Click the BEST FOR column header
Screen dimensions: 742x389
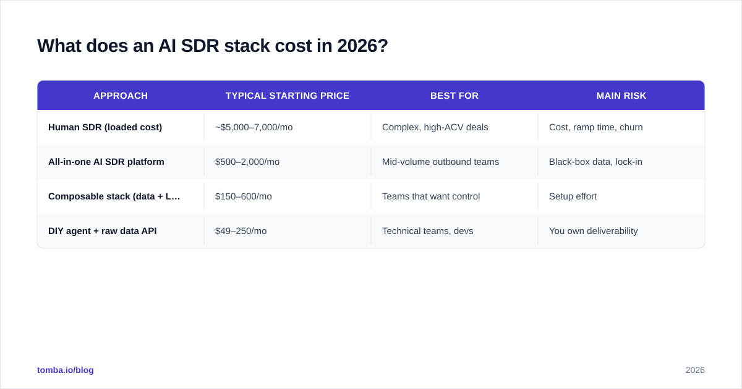coord(454,96)
